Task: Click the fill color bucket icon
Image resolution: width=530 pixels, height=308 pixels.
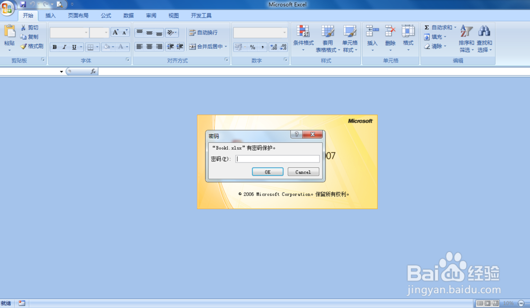Action: (107, 47)
